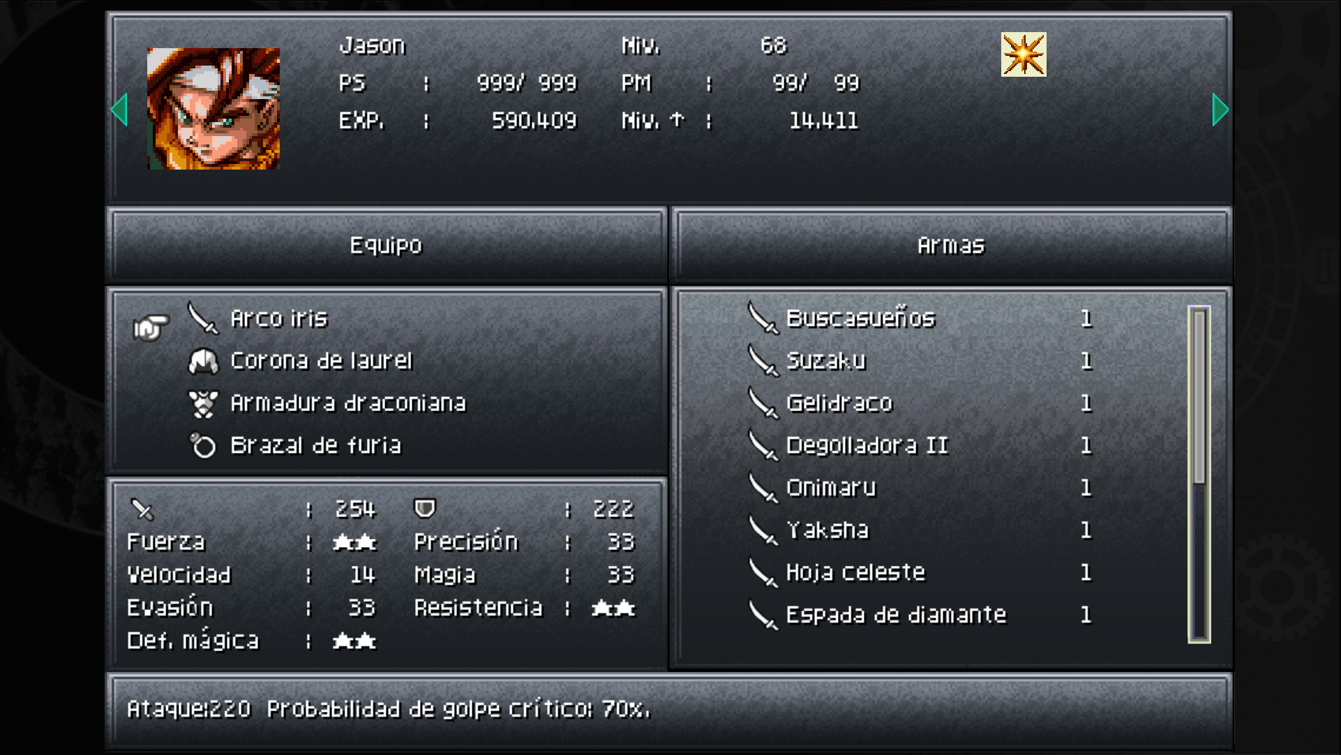The width and height of the screenshot is (1341, 755).
Task: Click the sword icon next to Suzaku
Action: tap(763, 360)
